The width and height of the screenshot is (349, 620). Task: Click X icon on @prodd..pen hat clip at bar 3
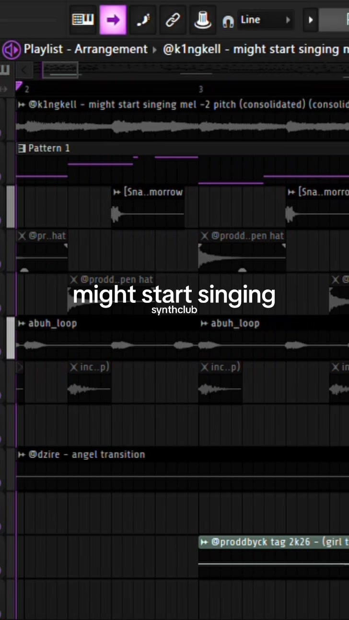[205, 236]
